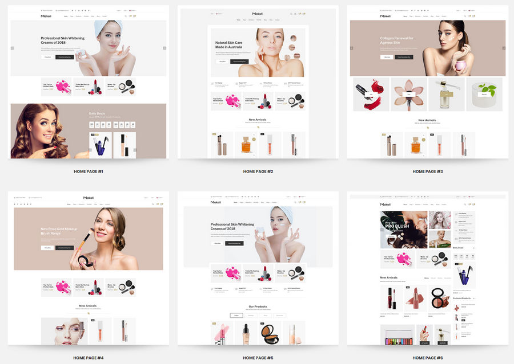Open the shopping cart icon in Home Page #1
This screenshot has height=364, width=514.
tap(134, 16)
